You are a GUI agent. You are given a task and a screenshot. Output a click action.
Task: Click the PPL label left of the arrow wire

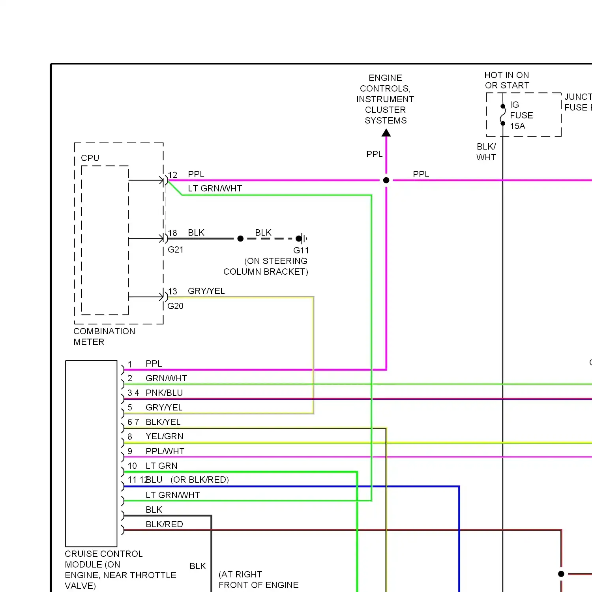point(375,154)
